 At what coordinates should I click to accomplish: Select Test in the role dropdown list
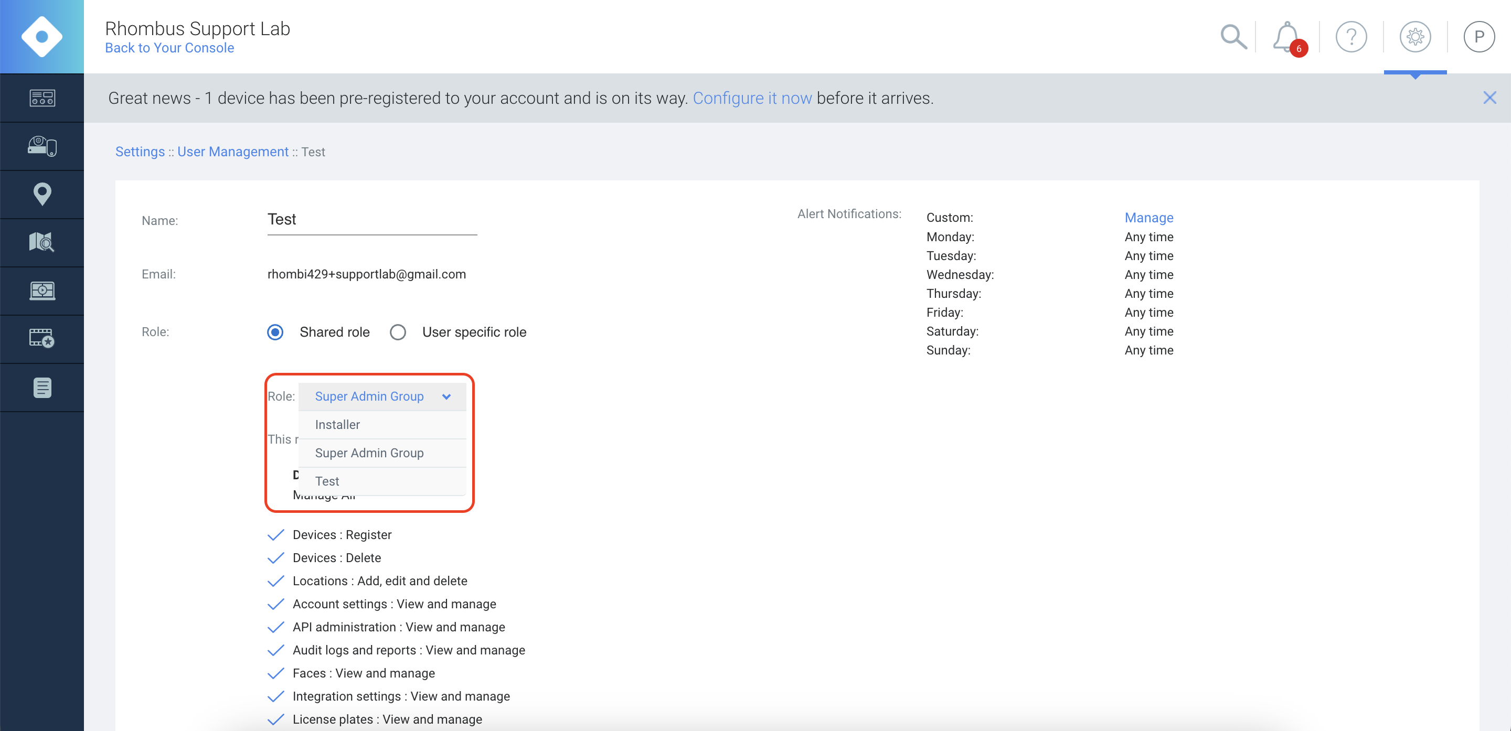[x=327, y=481]
